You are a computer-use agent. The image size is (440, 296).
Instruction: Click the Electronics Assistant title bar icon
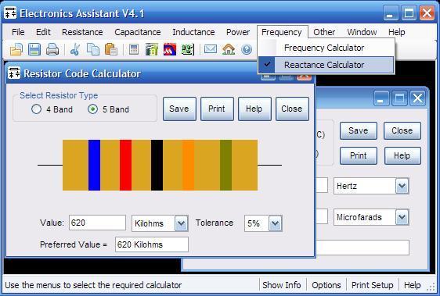pyautogui.click(x=10, y=12)
